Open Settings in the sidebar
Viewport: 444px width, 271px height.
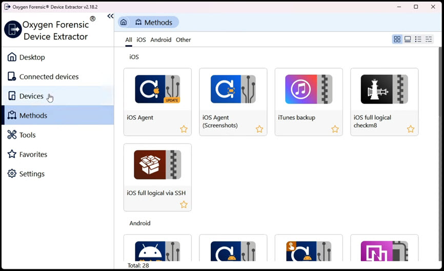[x=58, y=174]
